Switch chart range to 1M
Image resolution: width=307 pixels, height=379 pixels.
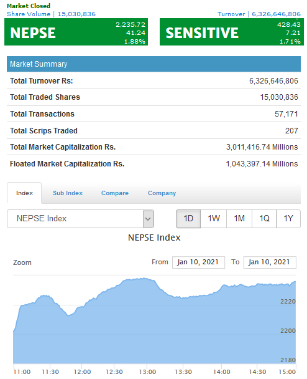coord(239,219)
